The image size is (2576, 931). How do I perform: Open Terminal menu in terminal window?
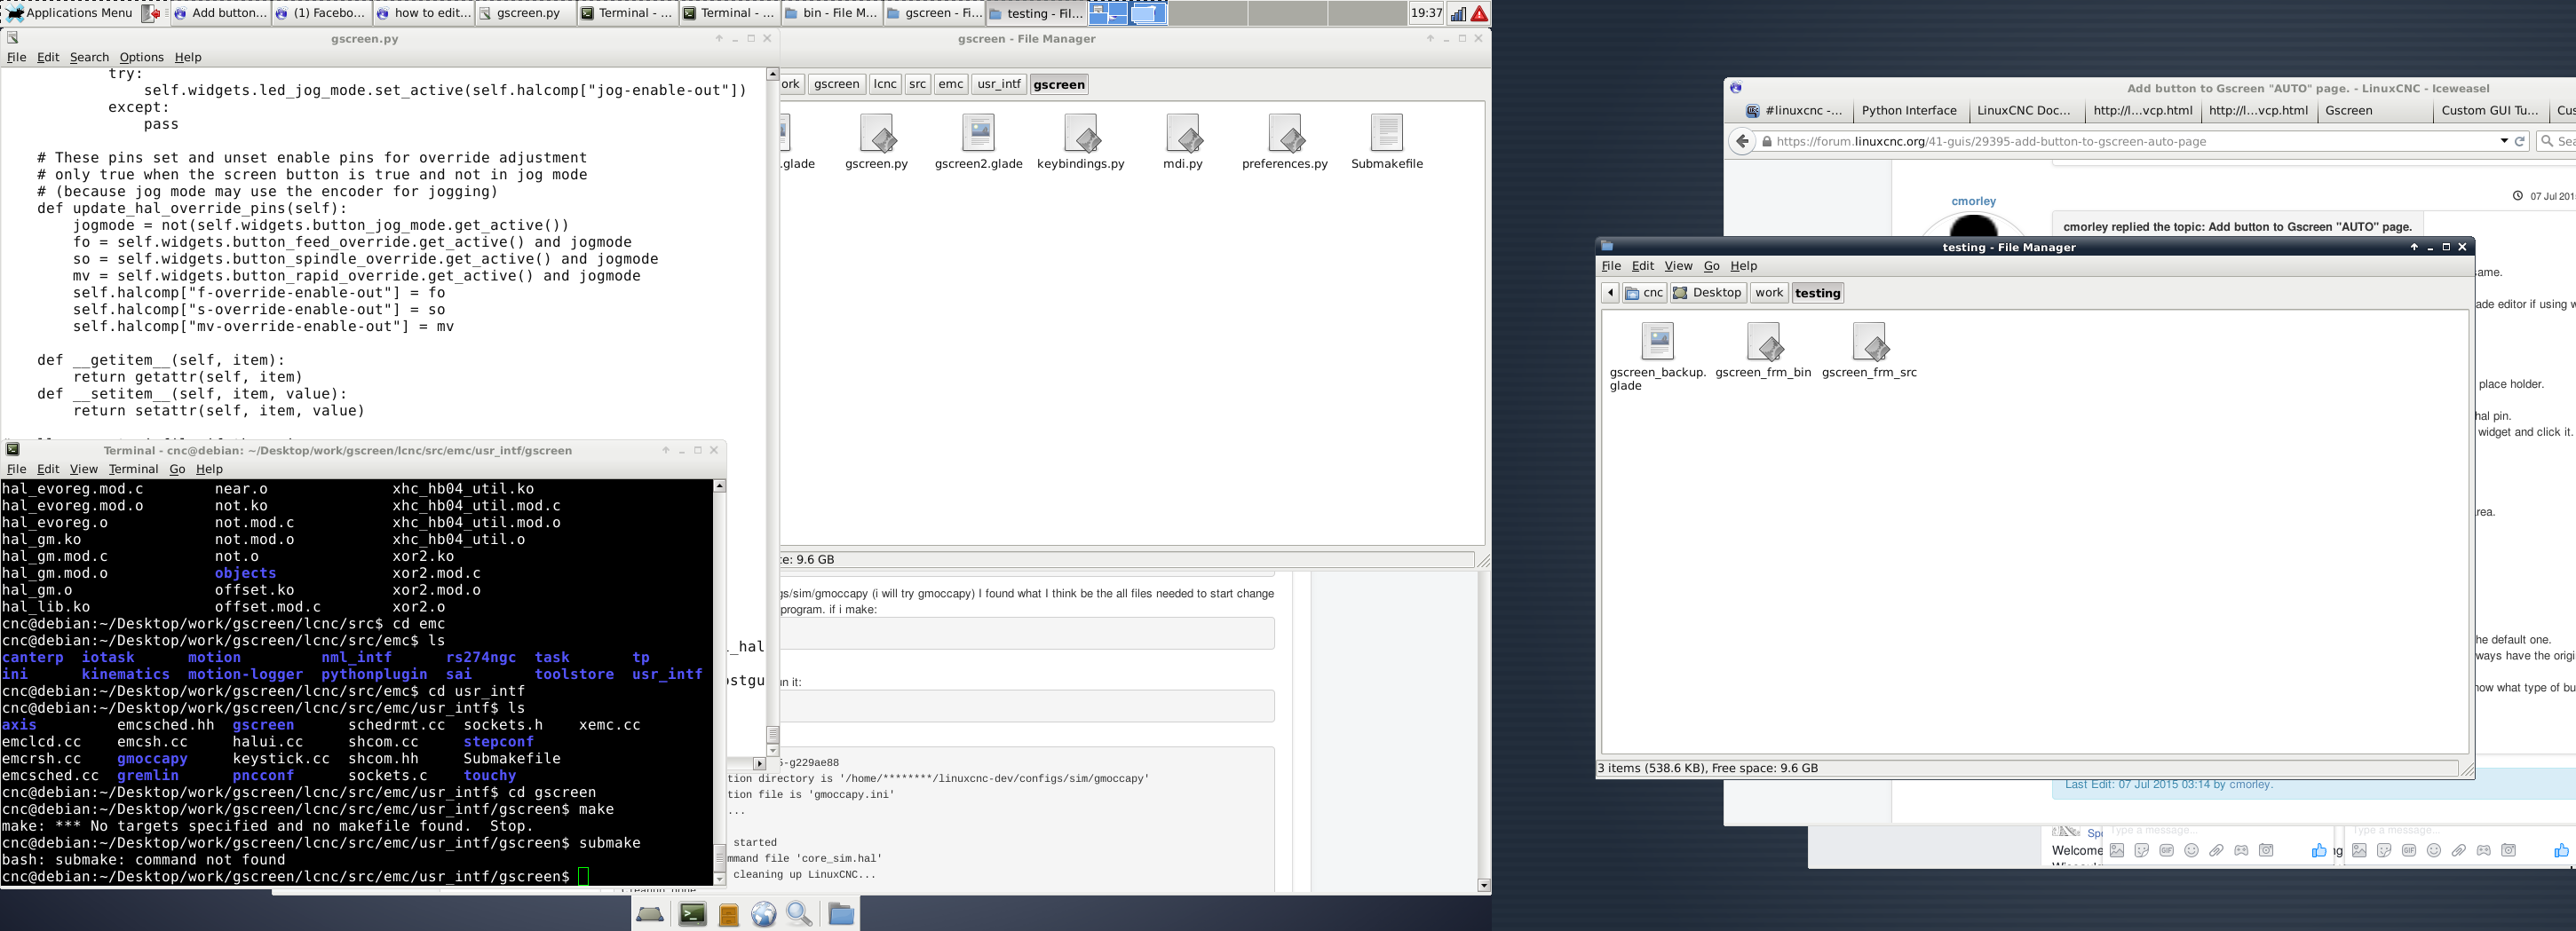pyautogui.click(x=133, y=469)
